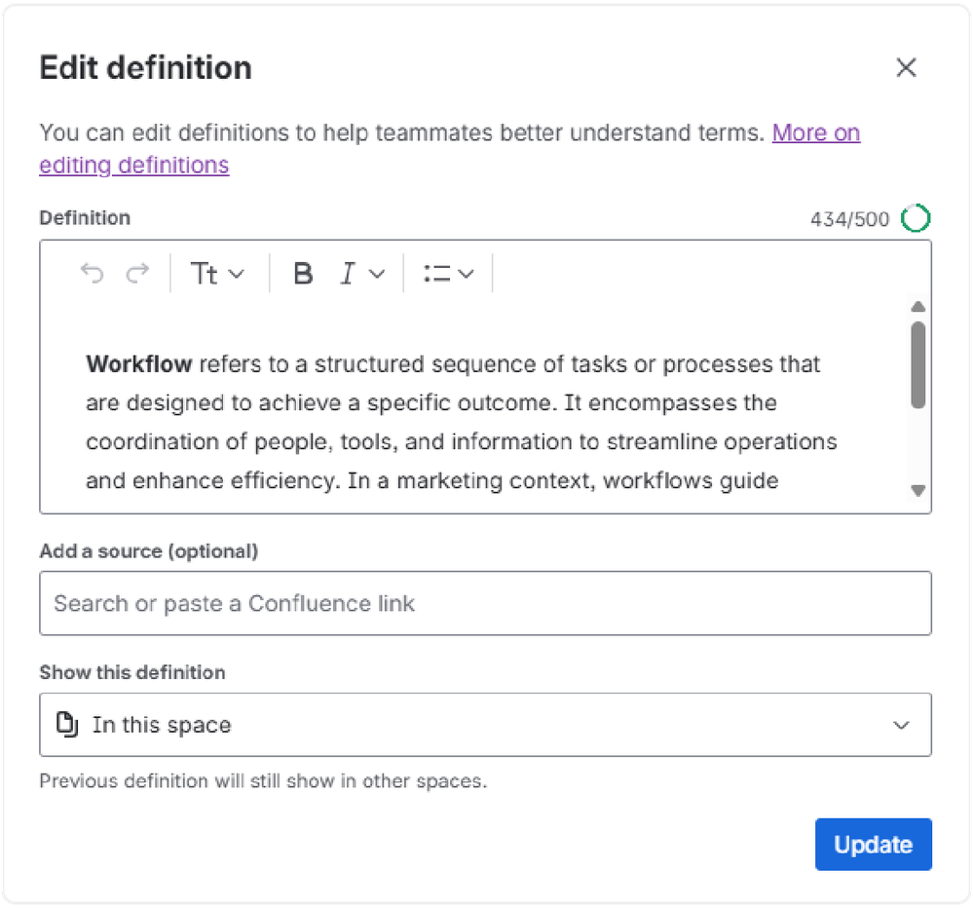Viewport: 973px width, 908px height.
Task: Close the Edit definition dialog
Action: (x=906, y=68)
